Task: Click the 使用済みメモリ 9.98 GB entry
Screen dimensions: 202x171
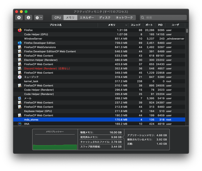Action: click(x=101, y=137)
